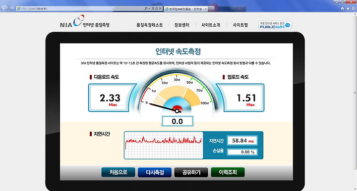Click the 업로드 속도 label
Screen dimensions: 357x191
(x=238, y=77)
